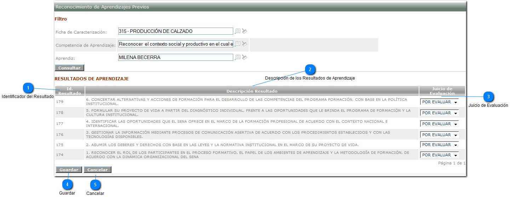Click the 'Ficha de Caracterización:' label
Image resolution: width=510 pixels, height=197 pixels.
click(81, 32)
